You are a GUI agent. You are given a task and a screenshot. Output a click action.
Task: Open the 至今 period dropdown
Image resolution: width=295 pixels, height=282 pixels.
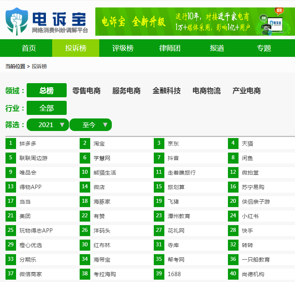[91, 125]
